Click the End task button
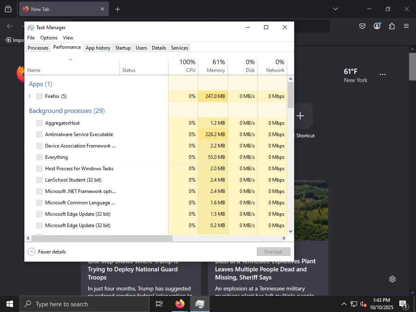416x312 pixels. click(273, 252)
